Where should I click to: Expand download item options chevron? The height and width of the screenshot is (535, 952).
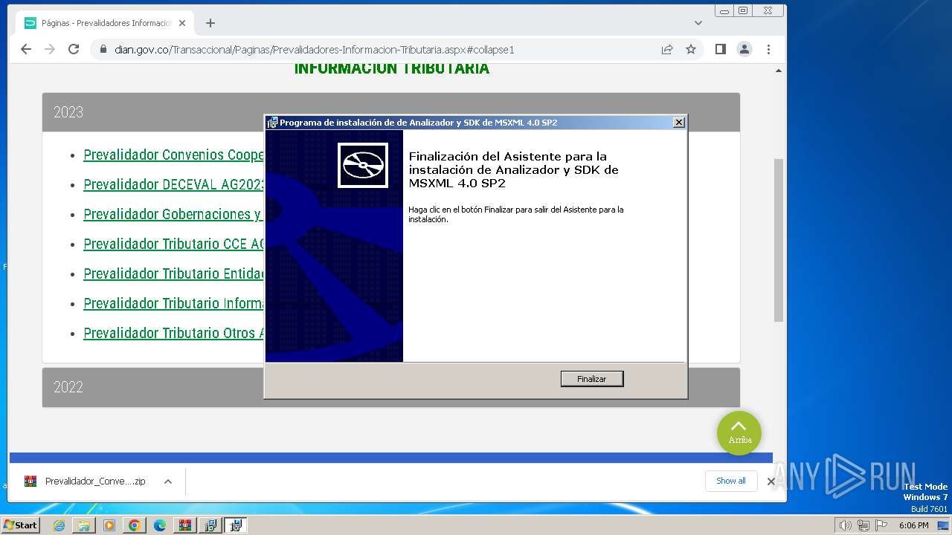pos(168,481)
